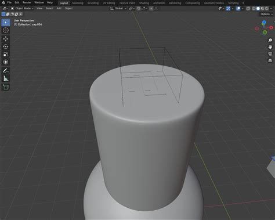Screen dimensions: 275x220
Task: Switch perspective/orthographic with grid icon
Action: tap(270, 60)
